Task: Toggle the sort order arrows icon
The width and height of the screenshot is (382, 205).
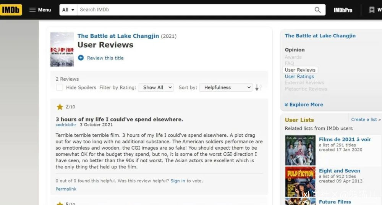Action: [259, 87]
